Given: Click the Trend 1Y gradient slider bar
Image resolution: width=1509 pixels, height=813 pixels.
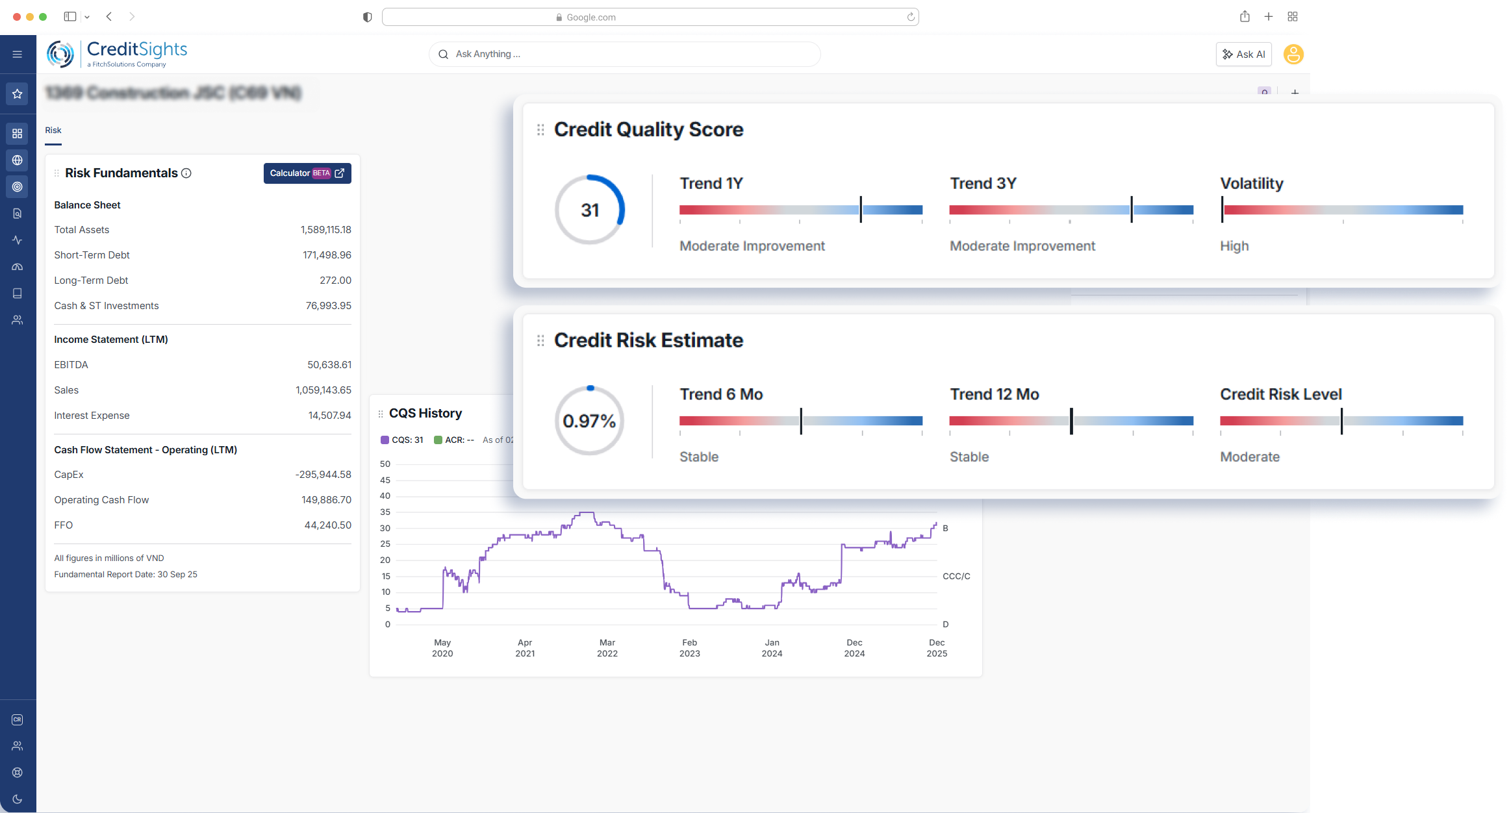Looking at the screenshot, I should [800, 210].
